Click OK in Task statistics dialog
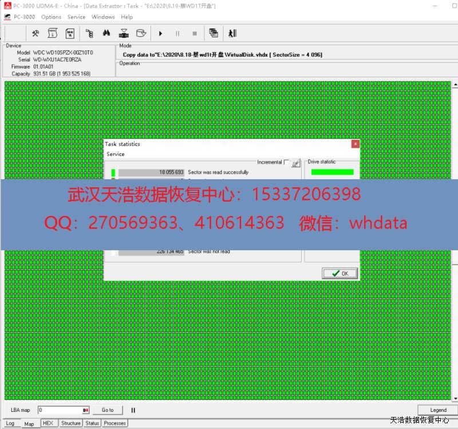The width and height of the screenshot is (458, 429). point(339,273)
